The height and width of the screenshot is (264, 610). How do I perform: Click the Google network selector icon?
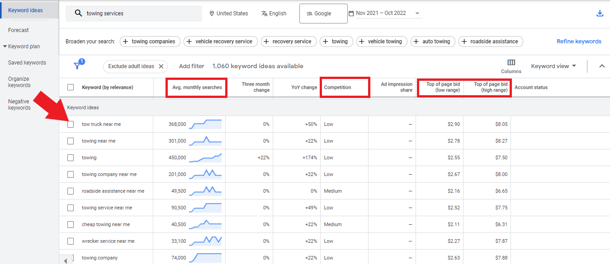point(309,14)
